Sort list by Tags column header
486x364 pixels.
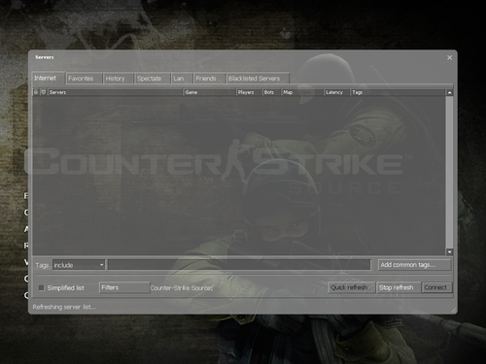(x=398, y=92)
